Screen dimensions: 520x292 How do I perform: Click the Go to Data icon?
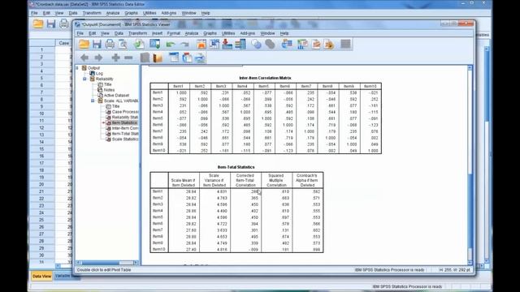click(201, 44)
